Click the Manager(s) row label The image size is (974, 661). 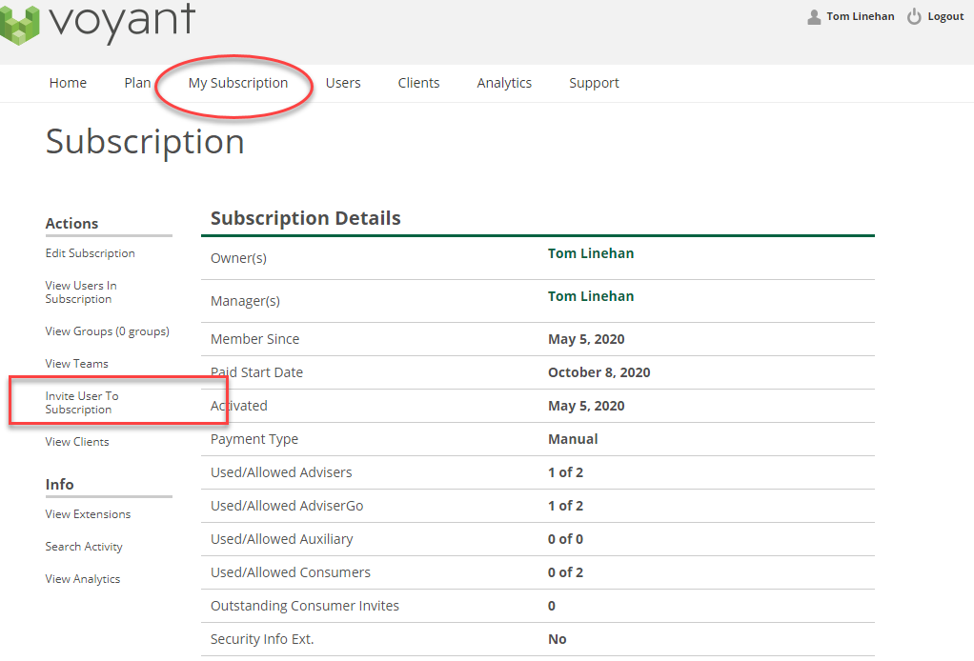pos(245,301)
